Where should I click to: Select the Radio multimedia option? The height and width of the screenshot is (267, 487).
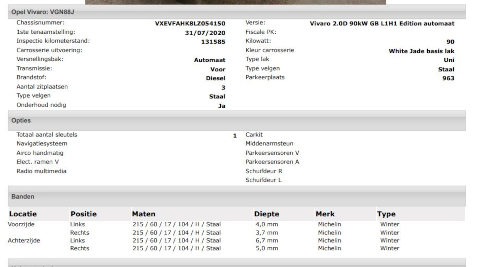pyautogui.click(x=42, y=171)
